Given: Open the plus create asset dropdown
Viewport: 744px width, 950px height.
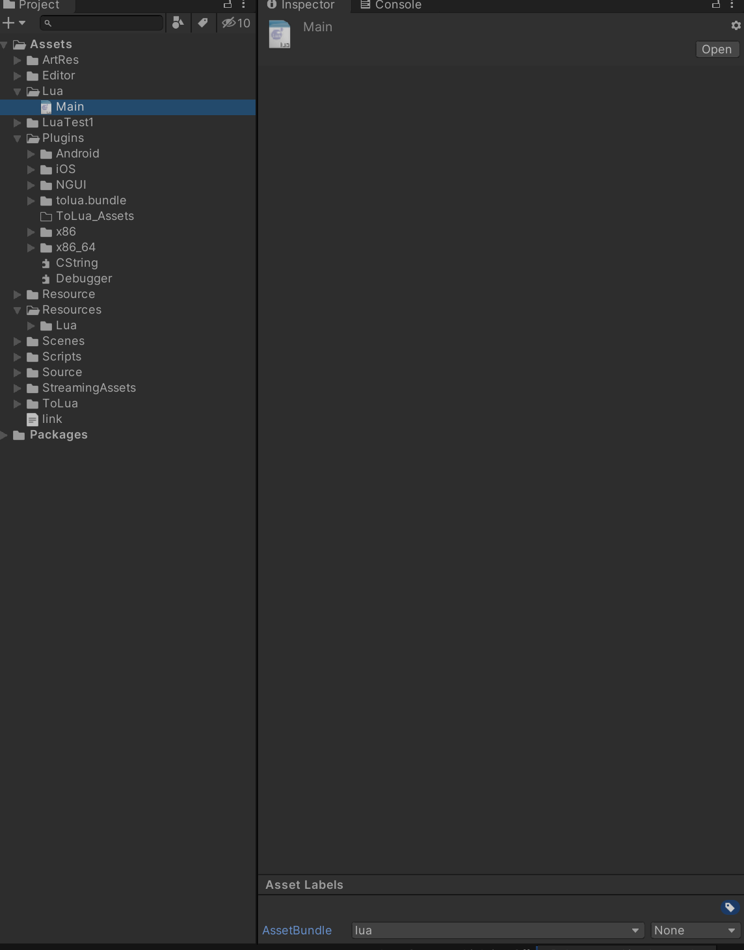Looking at the screenshot, I should 14,23.
